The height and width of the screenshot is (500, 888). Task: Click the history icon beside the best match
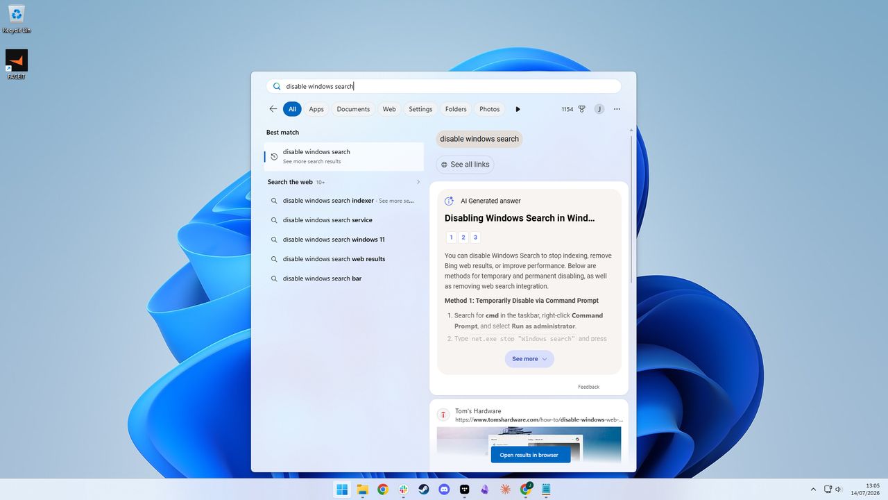(x=274, y=157)
